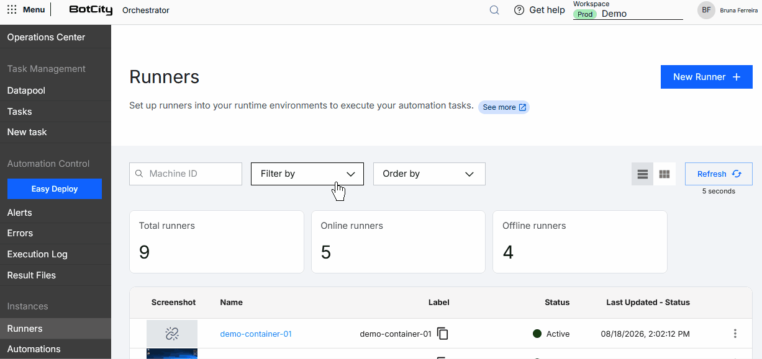This screenshot has width=762, height=359.
Task: Click the Get help text link
Action: [x=547, y=10]
